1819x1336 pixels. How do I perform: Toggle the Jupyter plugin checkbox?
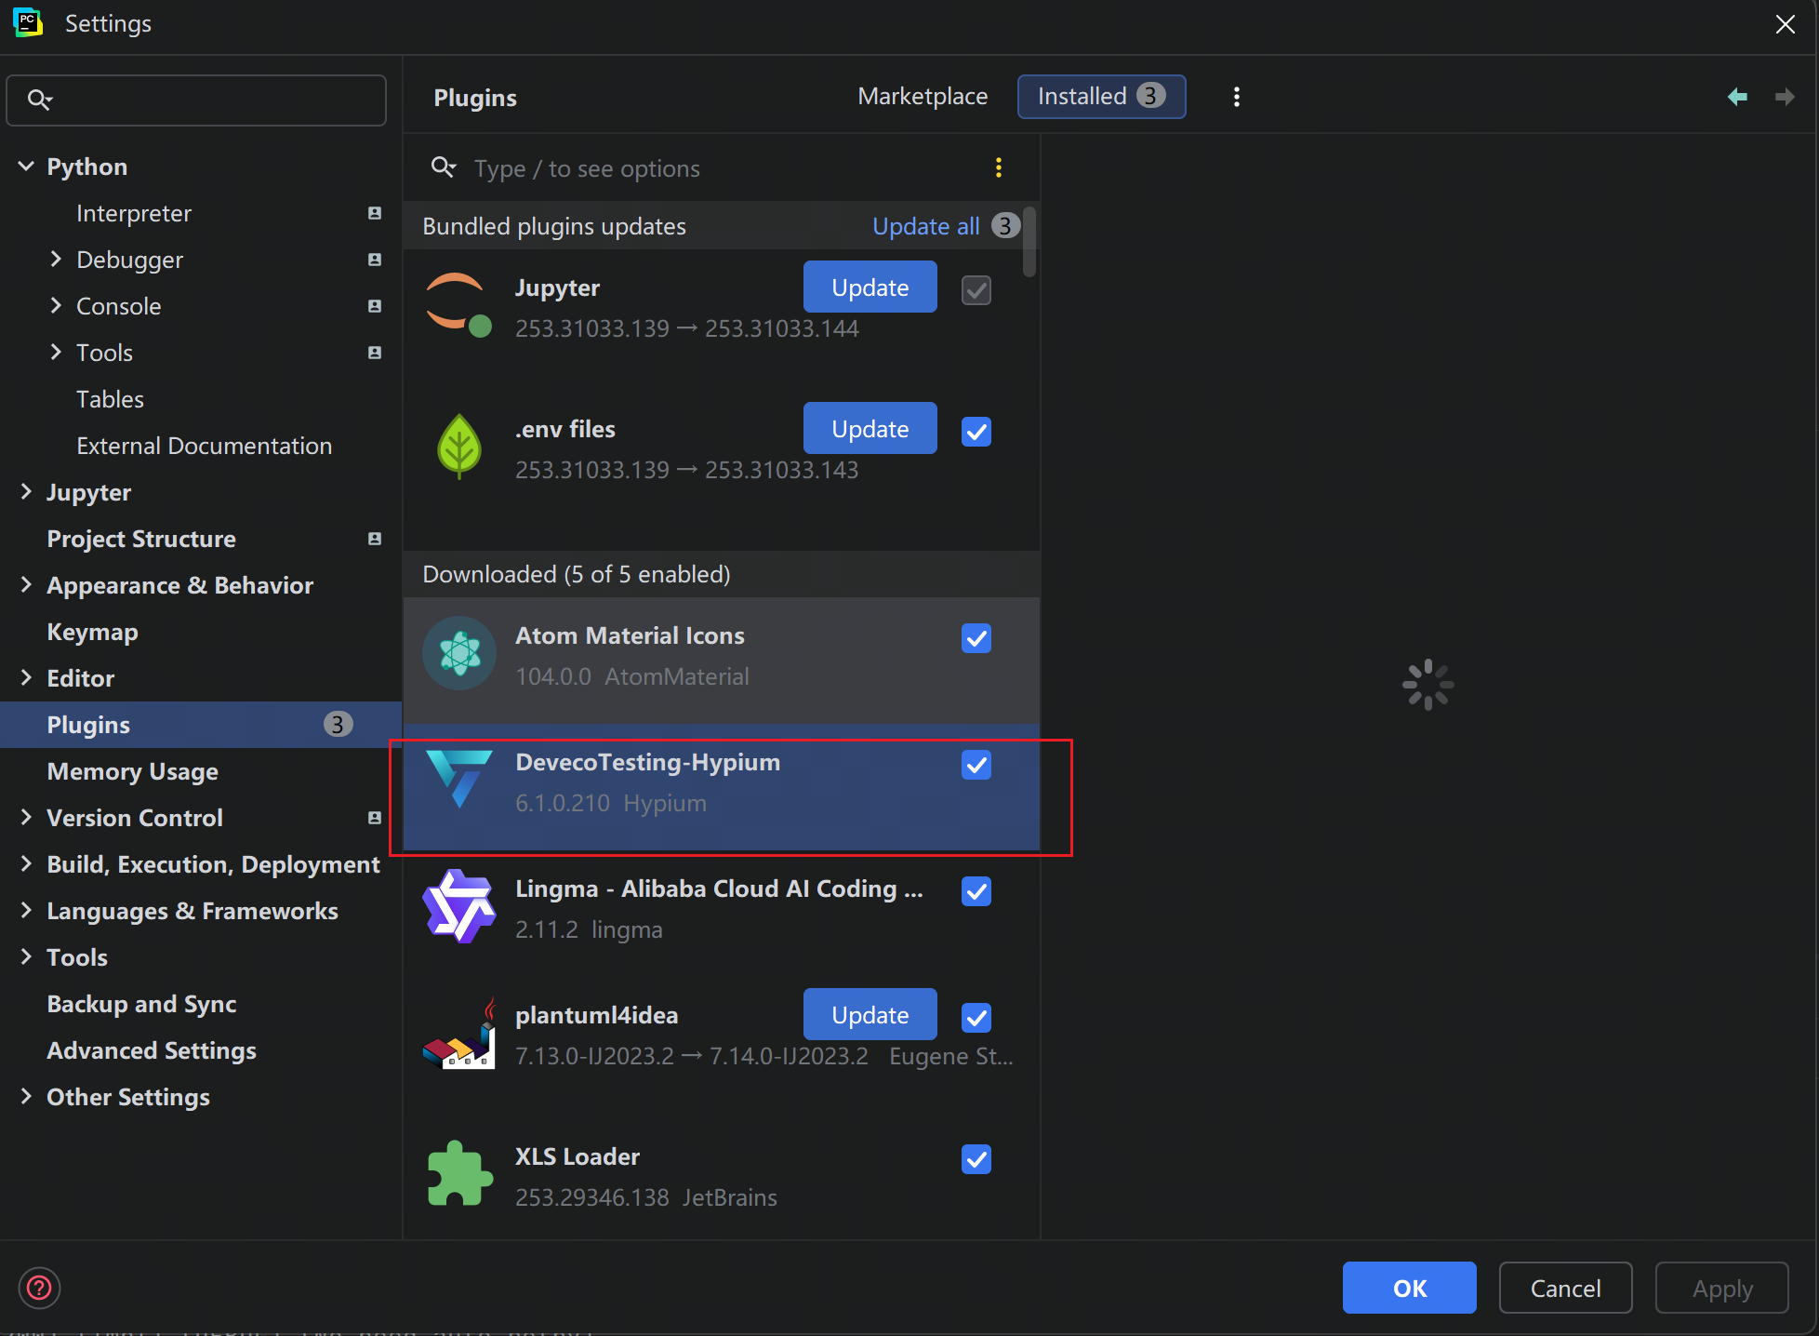(x=976, y=290)
